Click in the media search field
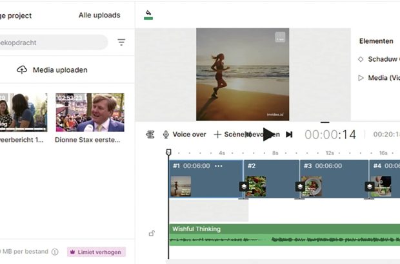The image size is (400, 264). click(x=52, y=42)
